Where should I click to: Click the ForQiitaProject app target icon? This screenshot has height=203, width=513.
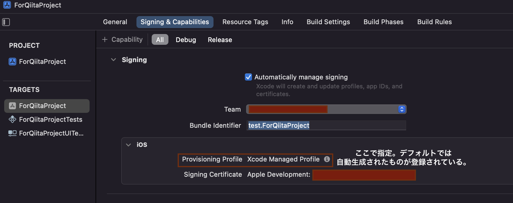[x=13, y=106]
